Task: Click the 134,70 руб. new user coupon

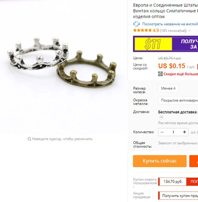Action: 173,182
